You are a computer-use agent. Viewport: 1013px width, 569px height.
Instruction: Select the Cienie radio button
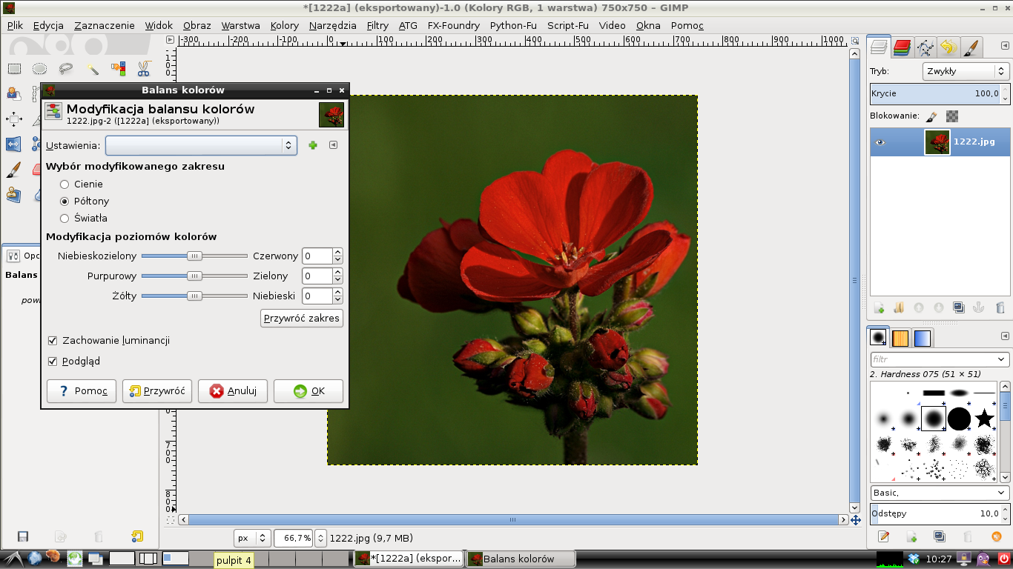tap(65, 184)
